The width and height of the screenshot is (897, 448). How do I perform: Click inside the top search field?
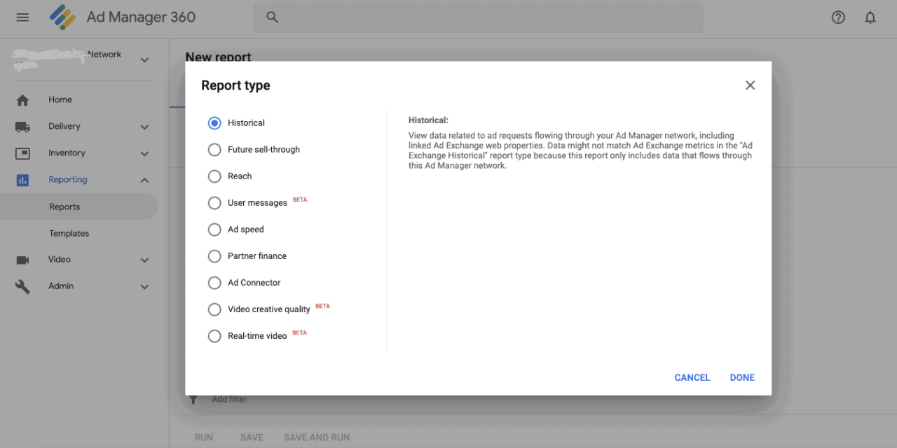click(x=479, y=17)
